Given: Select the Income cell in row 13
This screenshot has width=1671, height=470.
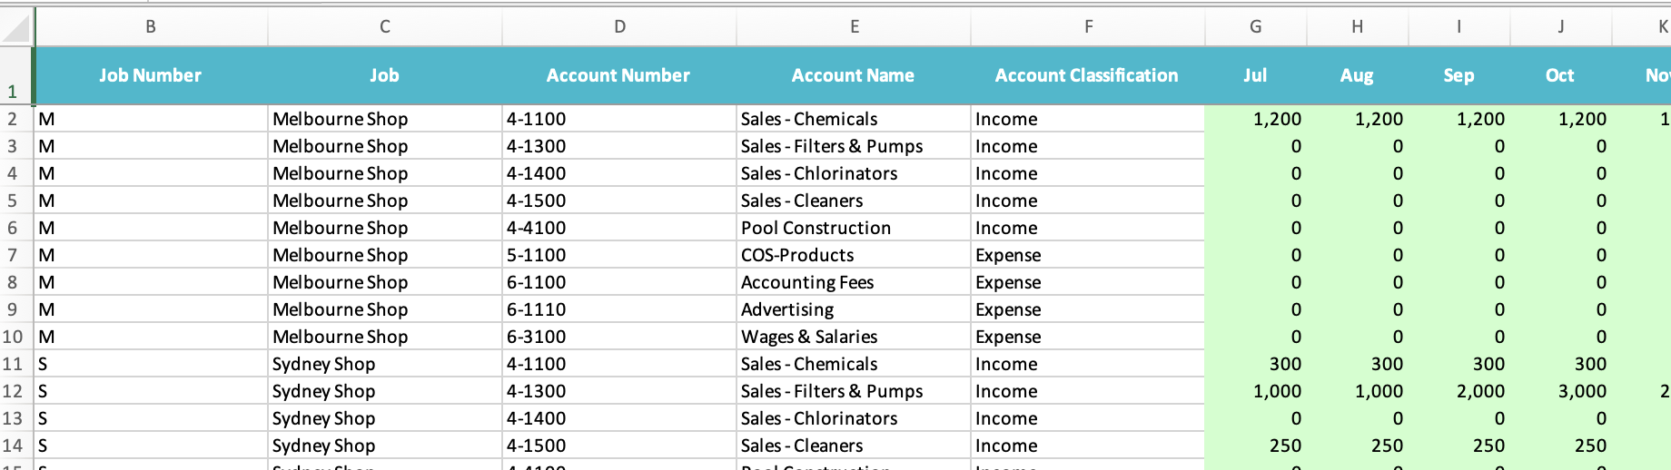Looking at the screenshot, I should click(1088, 418).
